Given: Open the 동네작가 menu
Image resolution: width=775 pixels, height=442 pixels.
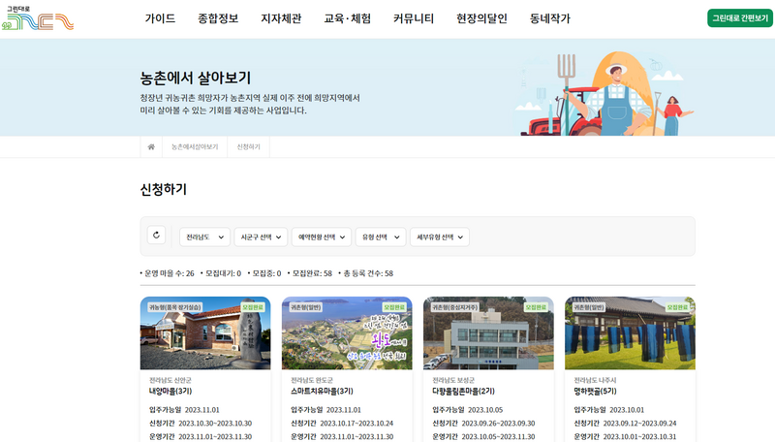Looking at the screenshot, I should tap(550, 18).
